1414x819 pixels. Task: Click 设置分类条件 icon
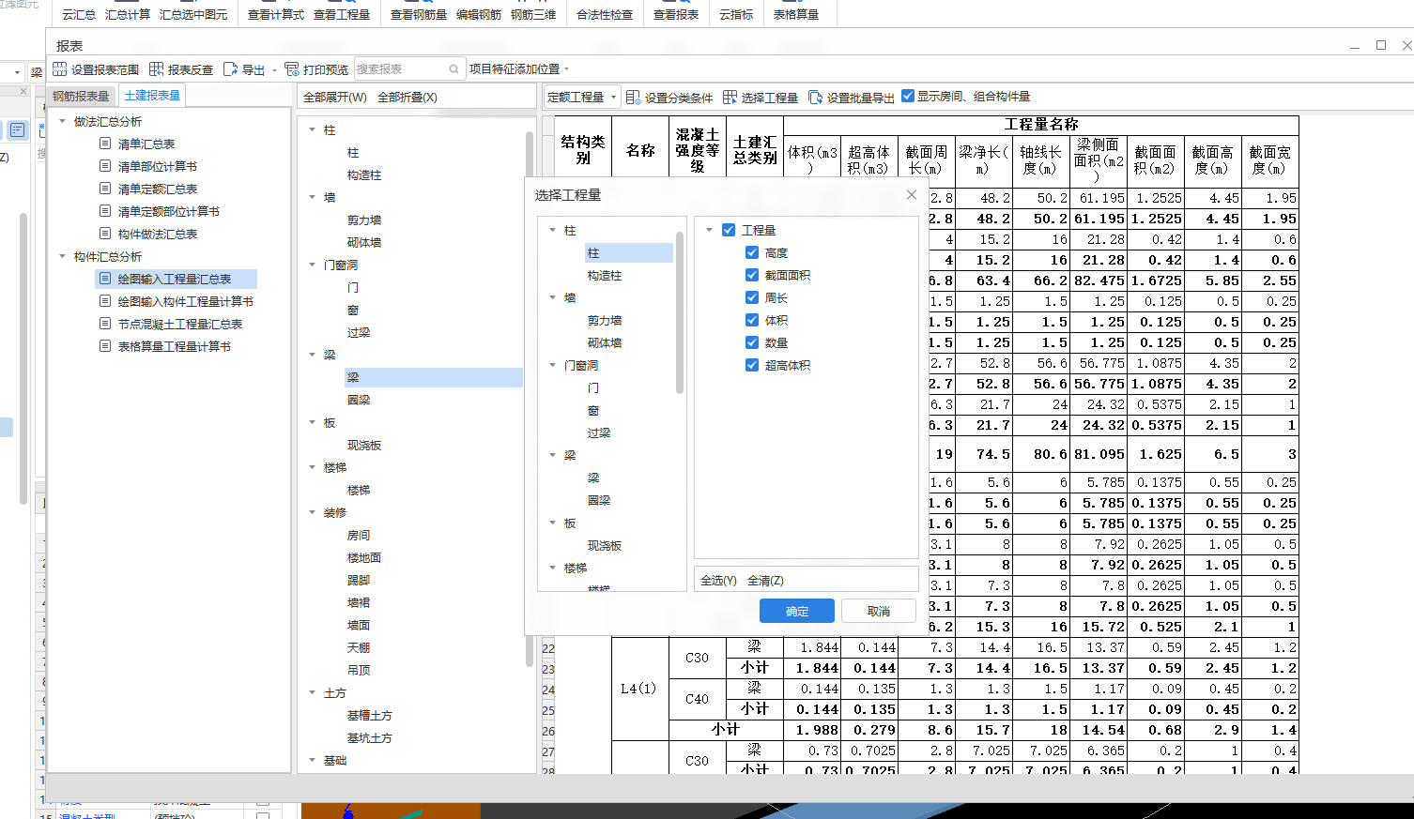633,97
